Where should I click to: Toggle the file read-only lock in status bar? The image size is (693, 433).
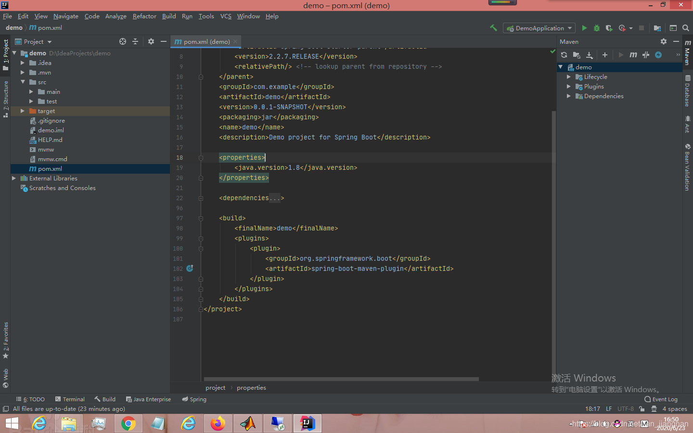tap(642, 408)
